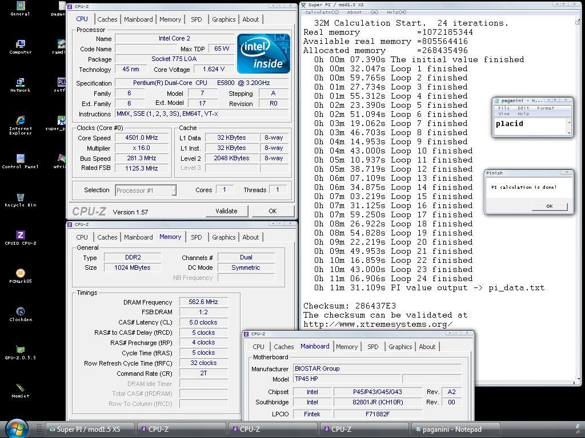Open SPD tab in top CPU-Z window
This screenshot has height=438, width=585.
click(x=197, y=19)
